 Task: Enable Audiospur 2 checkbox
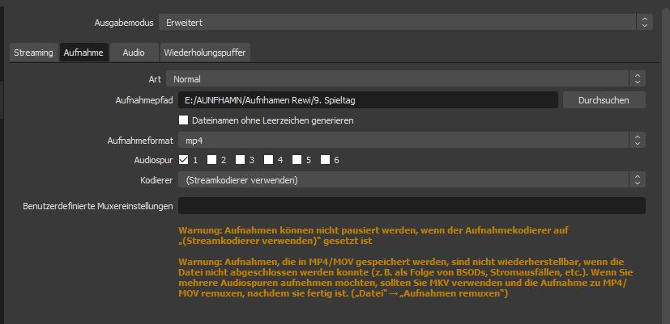click(211, 160)
